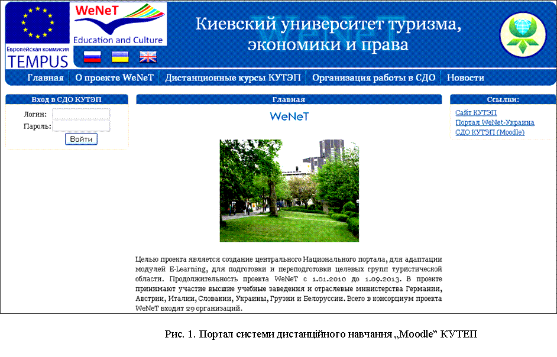Click the Киевский университет туризма header title

[x=328, y=34]
